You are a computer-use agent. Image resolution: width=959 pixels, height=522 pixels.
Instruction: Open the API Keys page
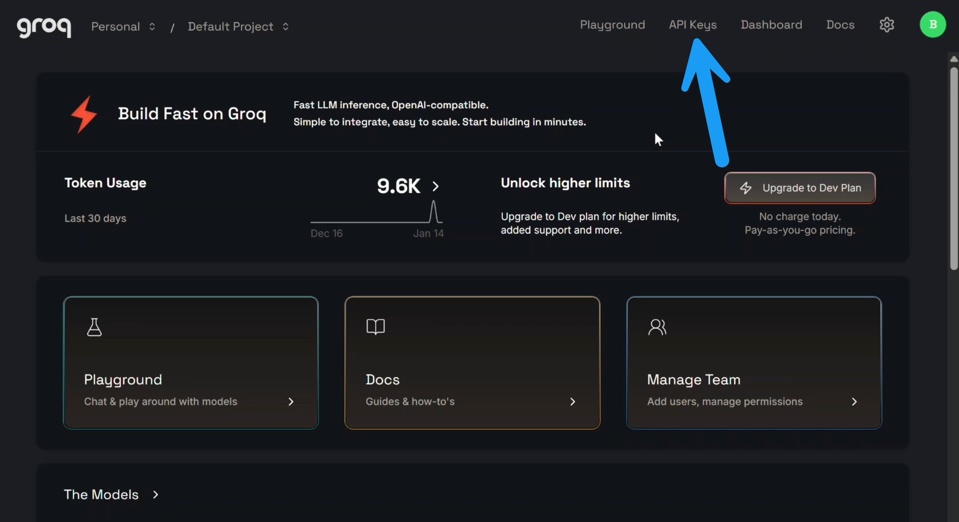(693, 24)
